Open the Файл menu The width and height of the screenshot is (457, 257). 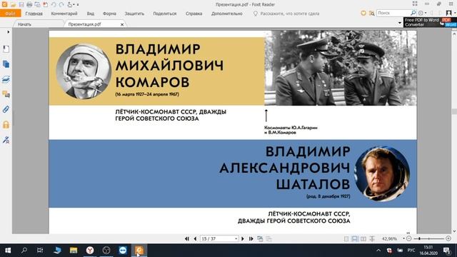[10, 14]
